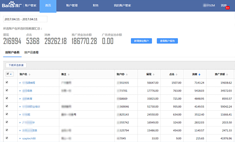
Task: Uncheck the row with ID ending 68669
Action: pyautogui.click(x=7, y=98)
